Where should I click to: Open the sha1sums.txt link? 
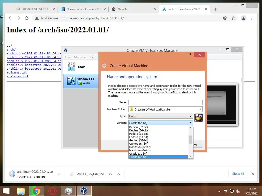click(x=18, y=76)
